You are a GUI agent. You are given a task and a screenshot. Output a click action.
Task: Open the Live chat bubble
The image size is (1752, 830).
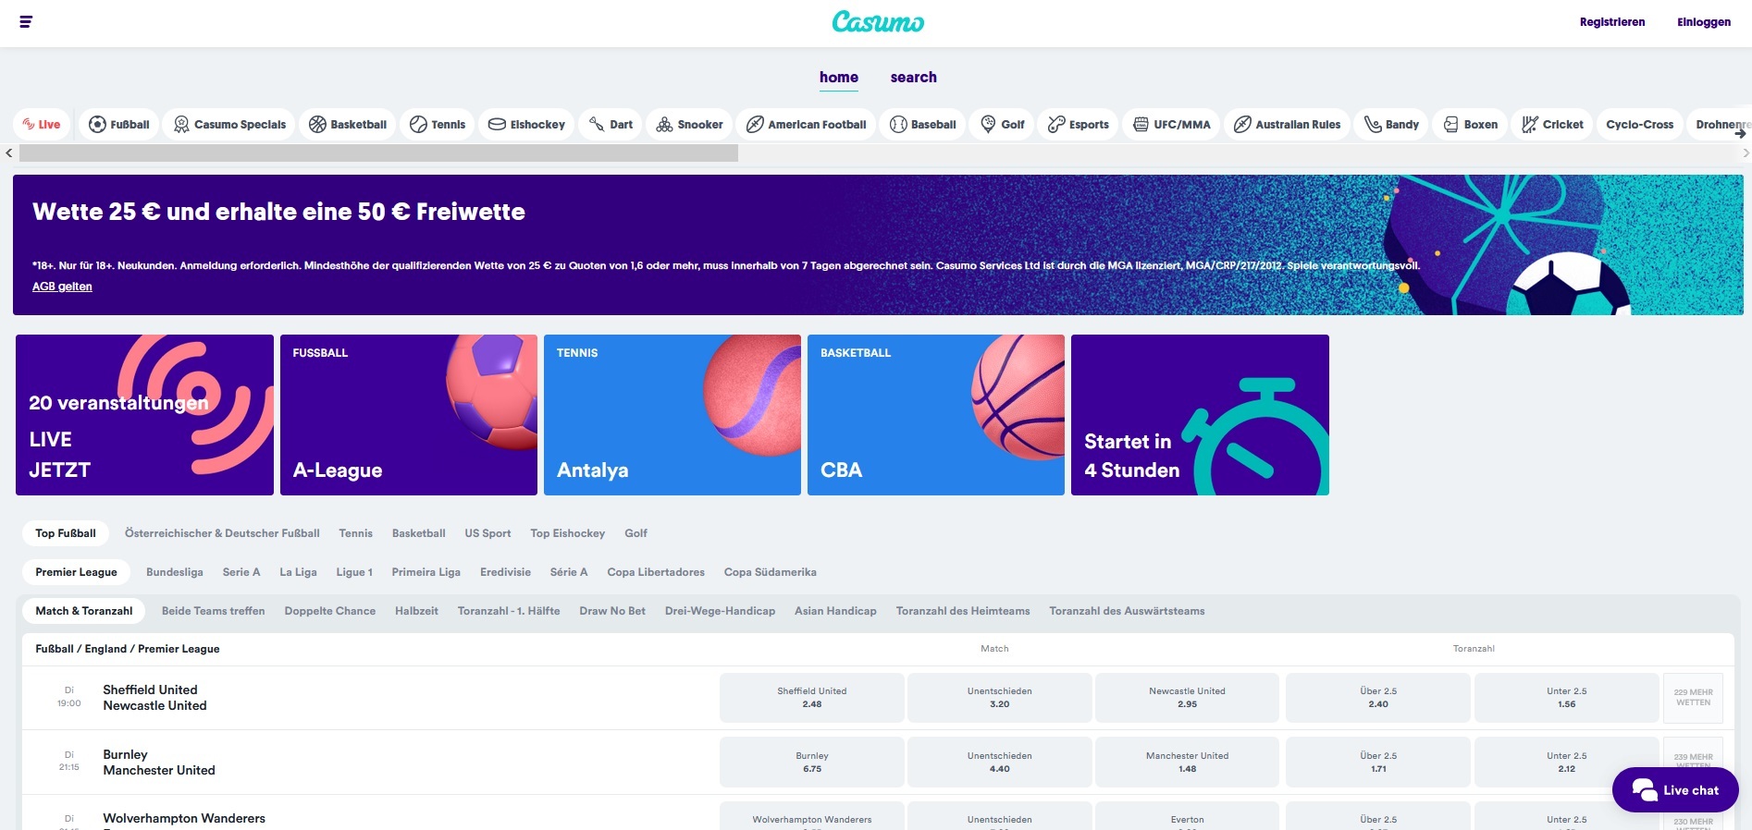[x=1675, y=790]
